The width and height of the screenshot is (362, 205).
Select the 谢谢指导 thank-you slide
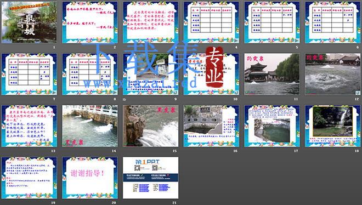tap(90, 178)
